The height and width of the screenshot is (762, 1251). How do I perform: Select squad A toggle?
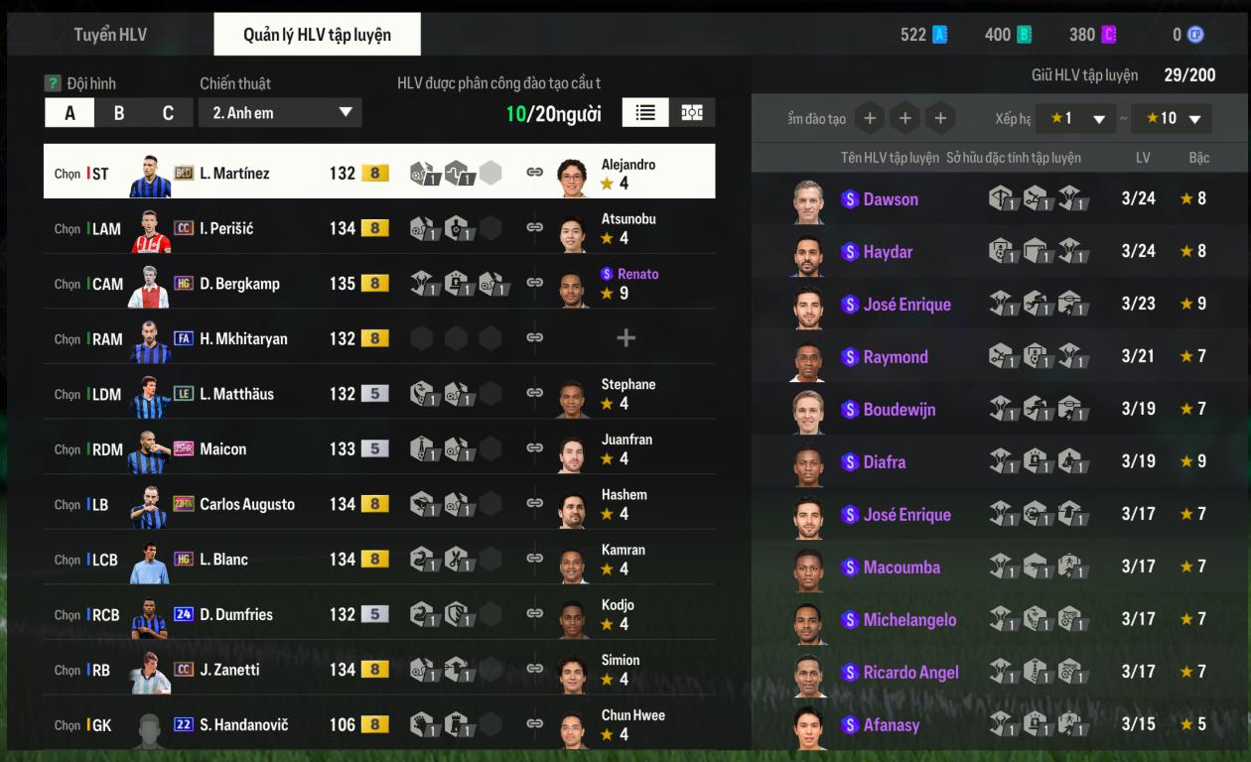[69, 112]
